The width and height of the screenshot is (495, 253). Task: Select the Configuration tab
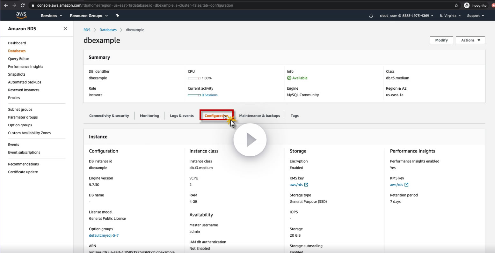click(216, 116)
